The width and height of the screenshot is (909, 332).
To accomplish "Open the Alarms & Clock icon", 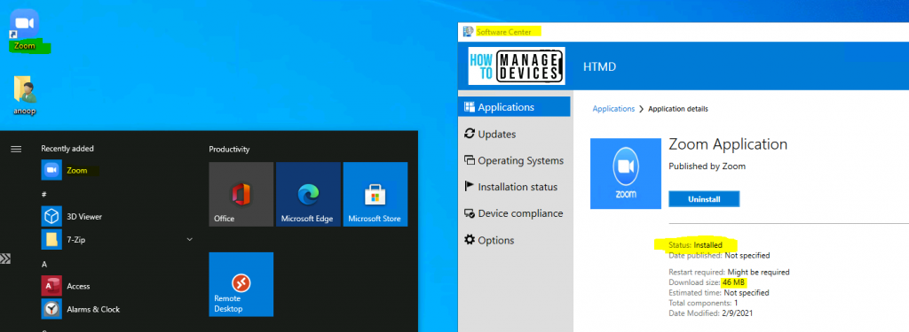I will (x=51, y=309).
